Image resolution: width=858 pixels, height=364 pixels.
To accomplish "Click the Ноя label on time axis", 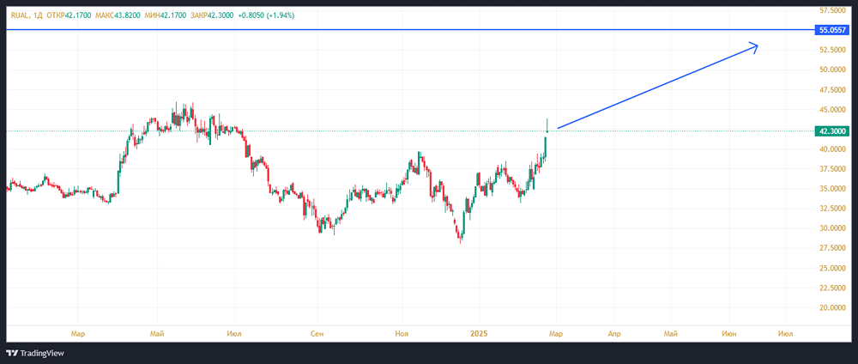I will pos(401,333).
